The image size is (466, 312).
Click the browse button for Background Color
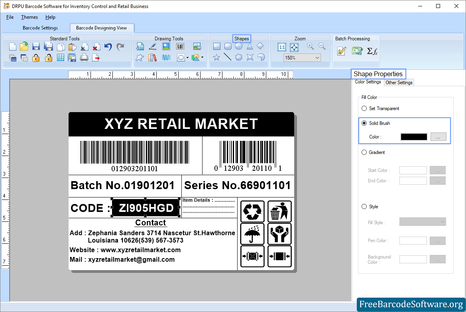(x=437, y=259)
